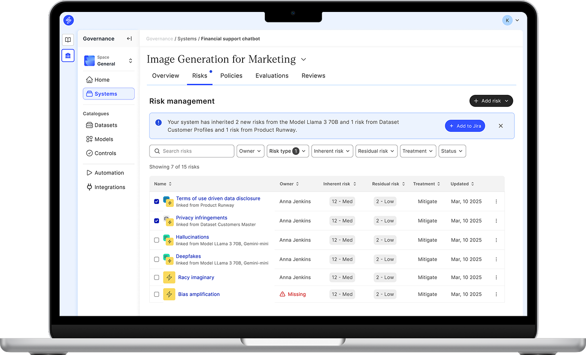Focus the Search risks input field
This screenshot has height=355, width=586.
tap(192, 151)
